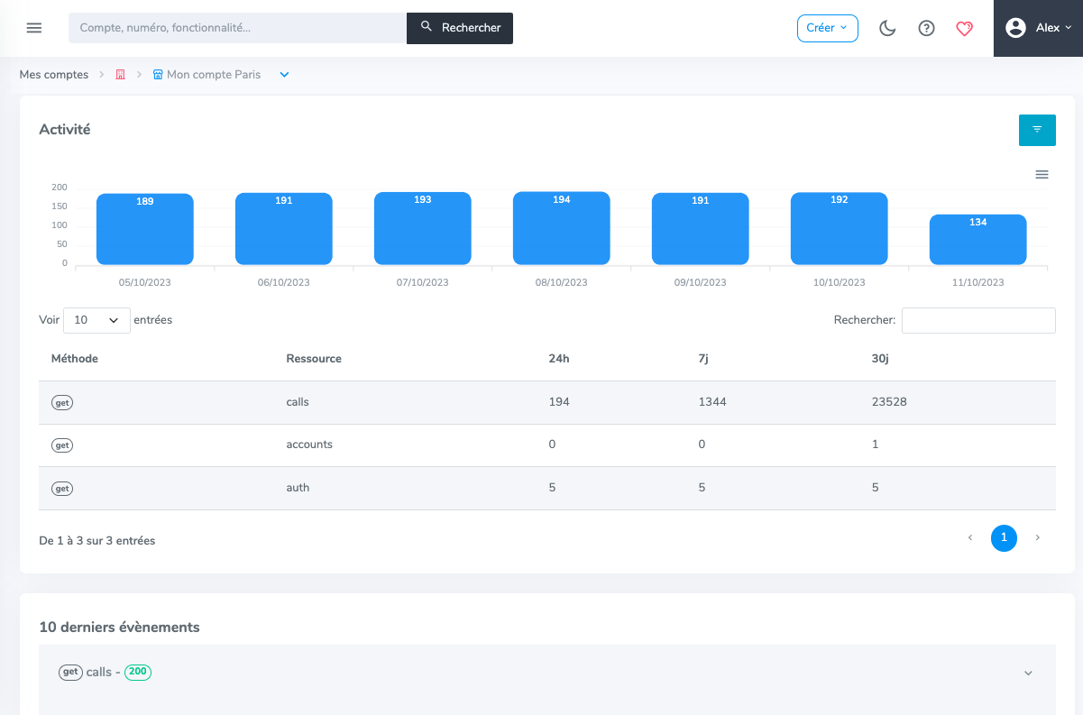Click the get badge in auth row
Viewport: 1083px width, 715px height.
[62, 489]
